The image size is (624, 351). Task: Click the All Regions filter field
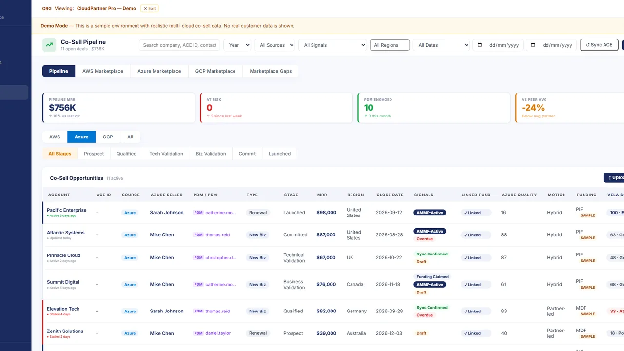[390, 45]
